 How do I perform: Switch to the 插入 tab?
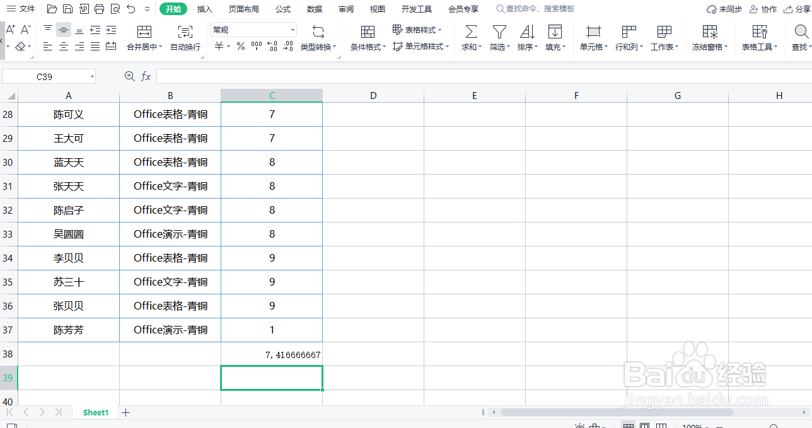tap(205, 9)
